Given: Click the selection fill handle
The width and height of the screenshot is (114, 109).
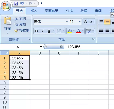Looking at the screenshot, I should 30,80.
